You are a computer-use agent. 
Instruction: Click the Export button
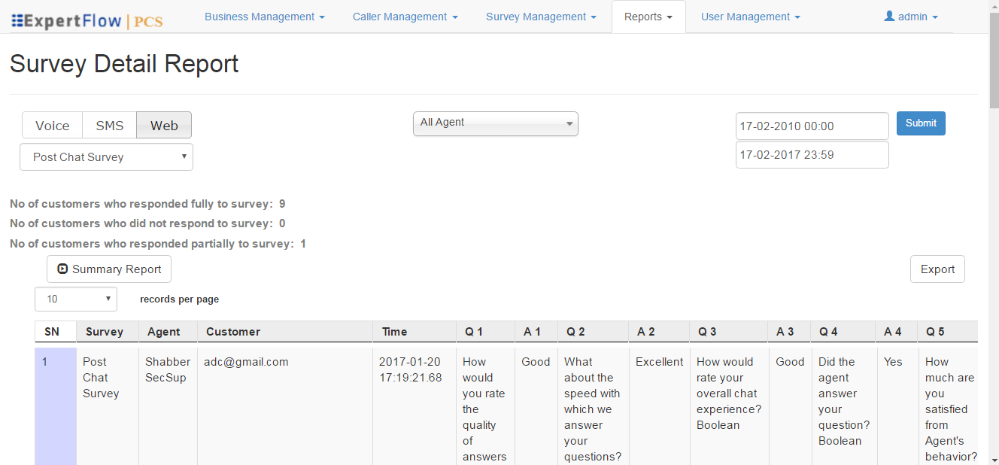[x=937, y=269]
